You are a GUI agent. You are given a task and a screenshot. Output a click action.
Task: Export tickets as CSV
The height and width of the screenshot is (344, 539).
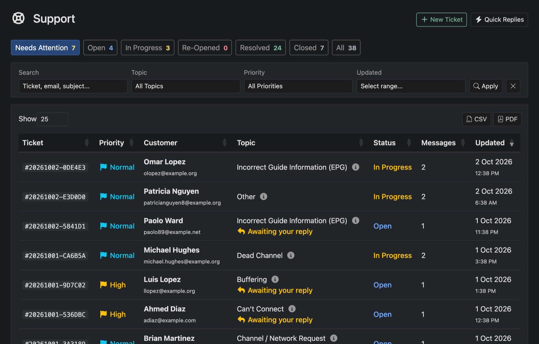476,119
